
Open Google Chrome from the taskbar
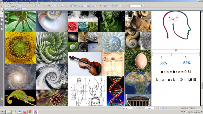[30, 112]
